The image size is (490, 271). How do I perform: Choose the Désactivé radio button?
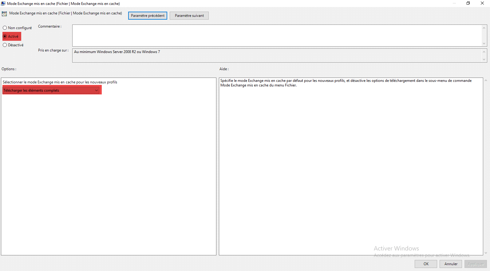(x=5, y=45)
